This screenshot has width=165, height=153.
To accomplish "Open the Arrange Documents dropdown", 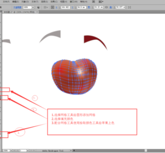I will click(101, 2).
